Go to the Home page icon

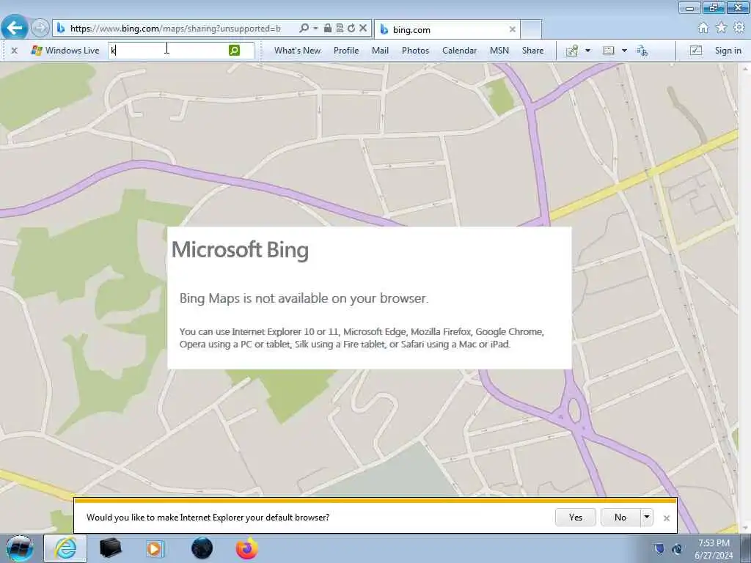coord(703,28)
